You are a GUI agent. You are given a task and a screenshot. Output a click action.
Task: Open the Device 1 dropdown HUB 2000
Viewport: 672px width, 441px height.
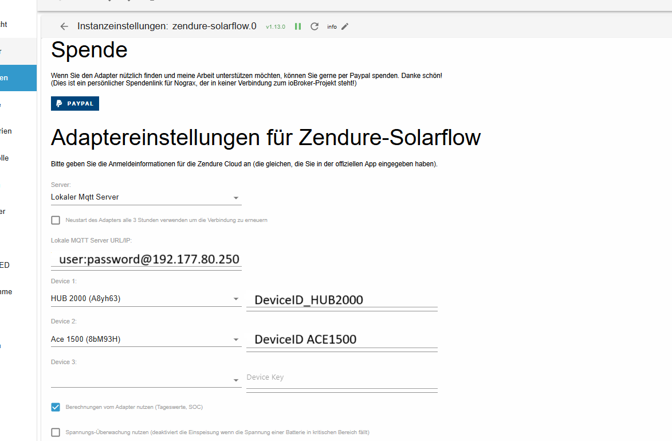146,299
